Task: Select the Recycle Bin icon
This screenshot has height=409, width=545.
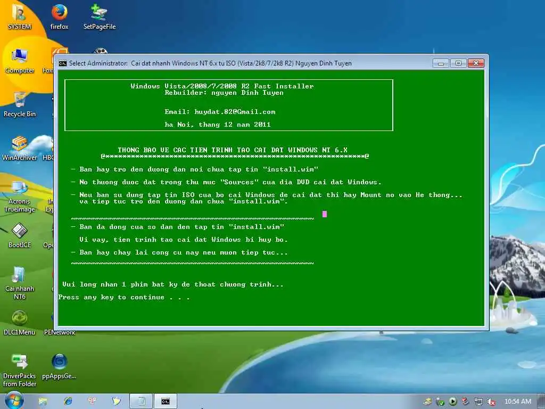Action: 20,104
